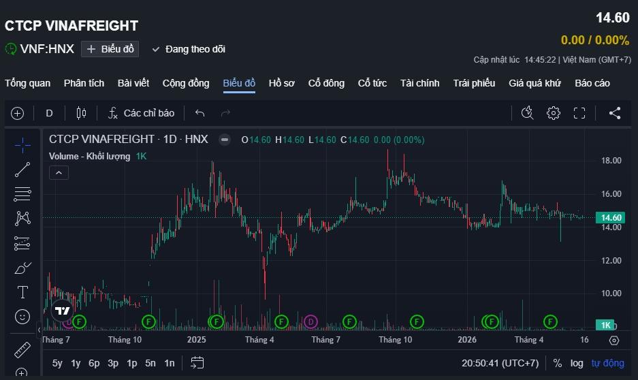This screenshot has height=380, width=638.
Task: Click the F marker near Tháng 10 2025
Action: point(417,322)
